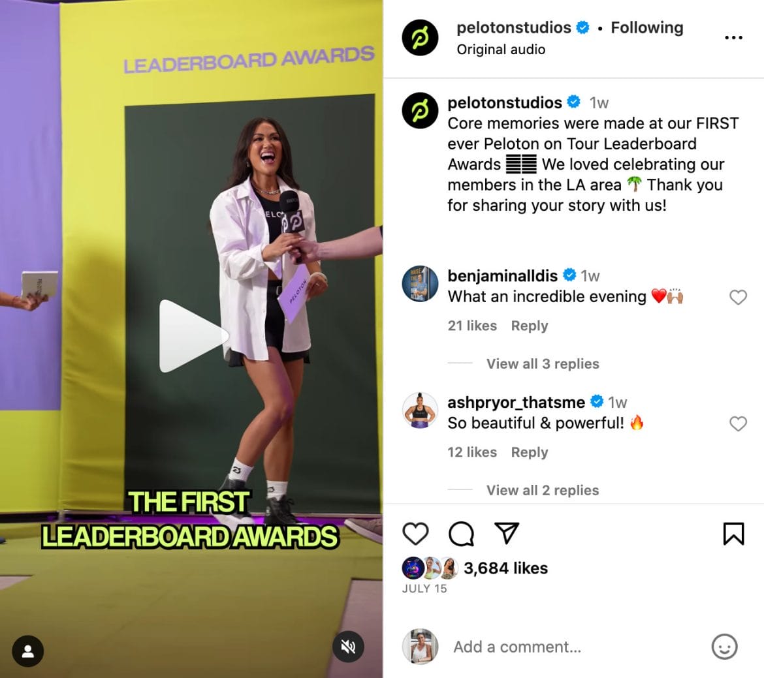Like benjaminalldis's comment
Image resolution: width=764 pixels, height=678 pixels.
coord(738,297)
